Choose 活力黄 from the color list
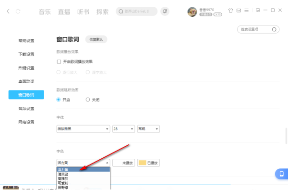This screenshot has width=288, height=190. [83, 169]
